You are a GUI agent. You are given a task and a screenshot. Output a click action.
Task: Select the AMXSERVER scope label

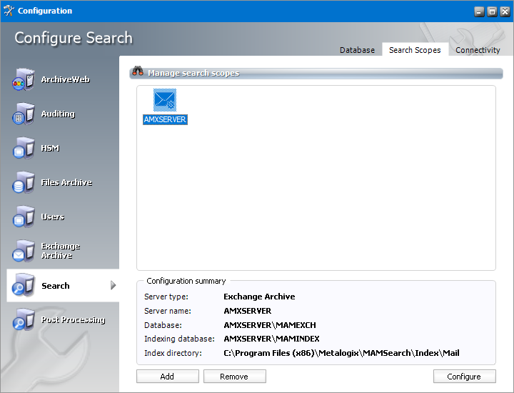coord(165,119)
